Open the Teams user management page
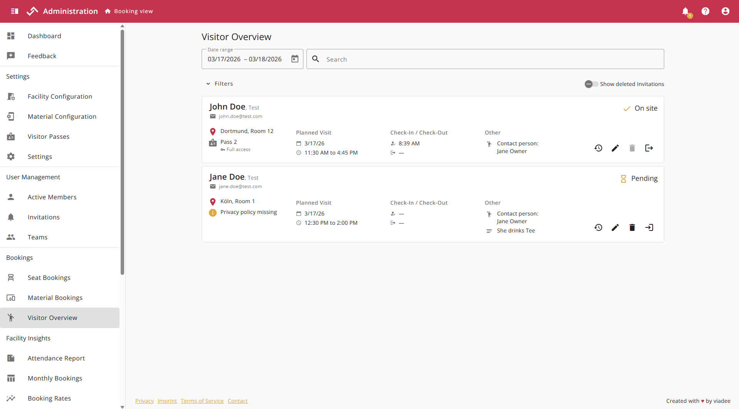This screenshot has height=409, width=739. pyautogui.click(x=37, y=237)
